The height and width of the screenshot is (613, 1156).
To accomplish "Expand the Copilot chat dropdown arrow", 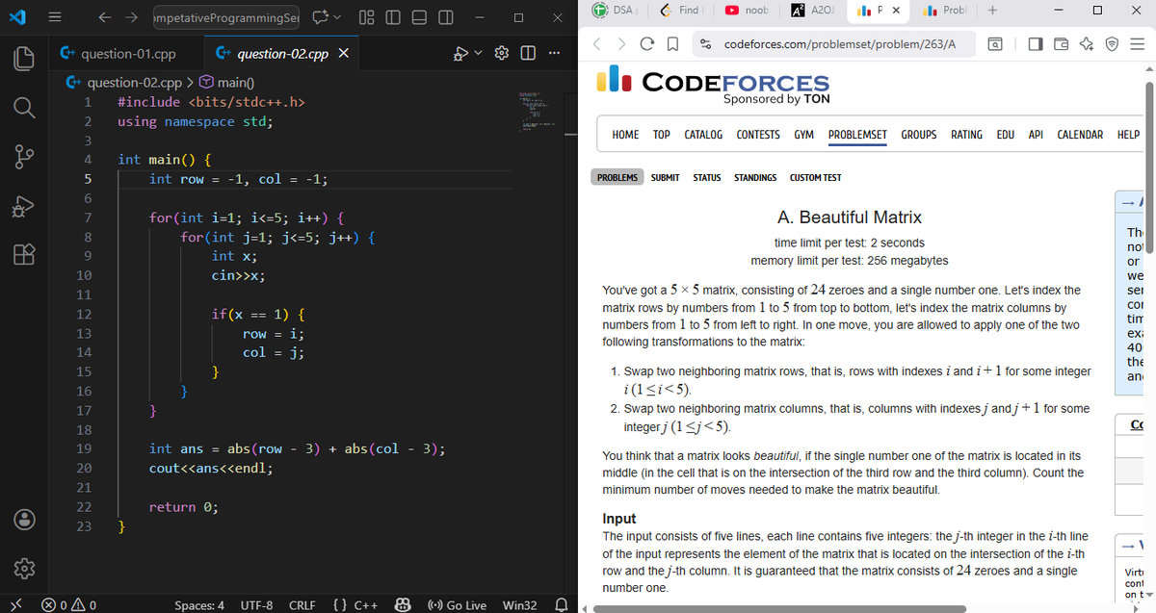I will [339, 18].
